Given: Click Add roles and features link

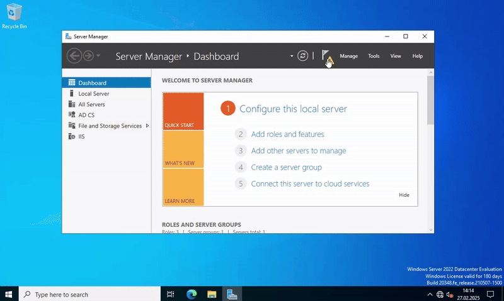Looking at the screenshot, I should tap(287, 134).
